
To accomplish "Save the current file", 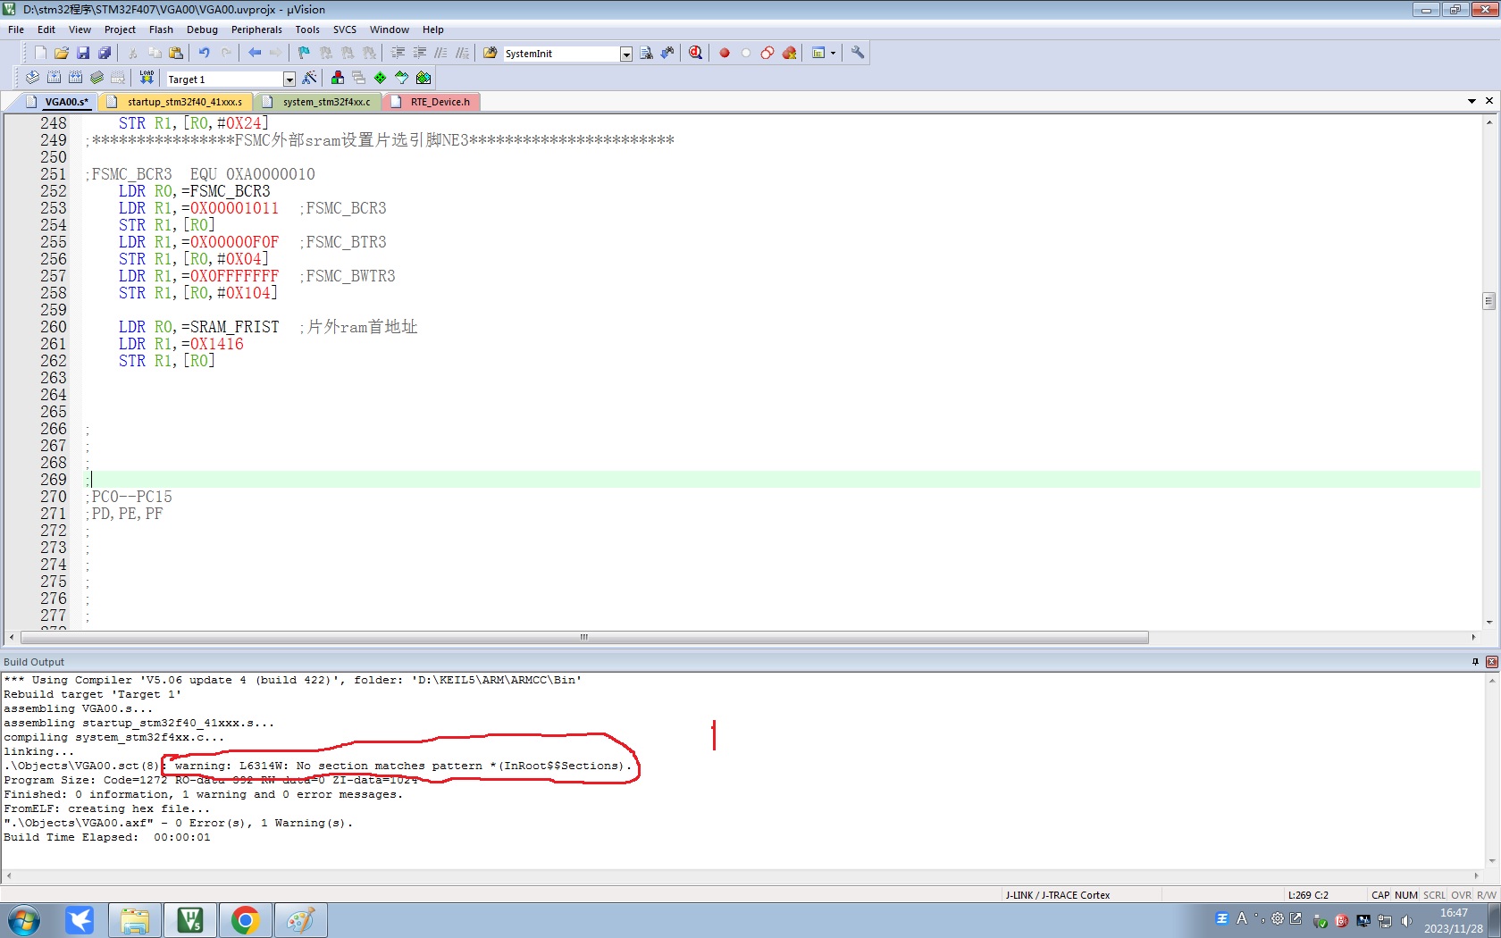I will (x=83, y=53).
